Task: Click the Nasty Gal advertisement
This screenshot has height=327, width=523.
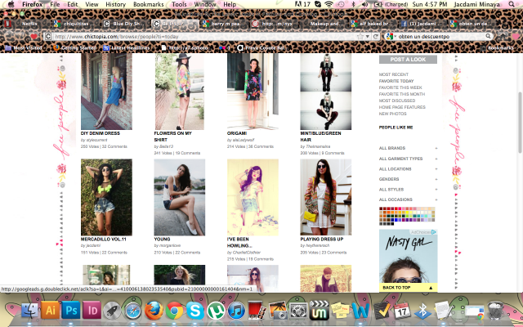Action: pyautogui.click(x=408, y=256)
